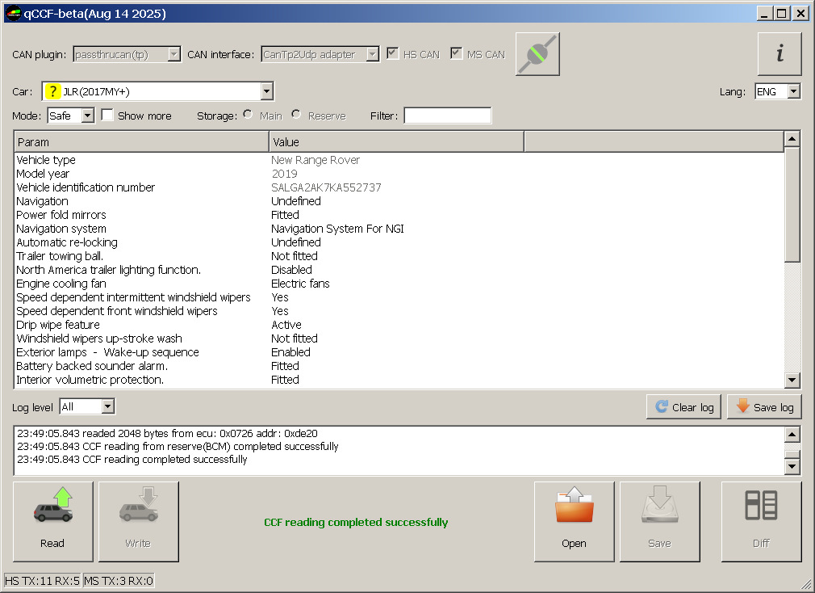Expand the Car model dropdown
The width and height of the screenshot is (815, 593).
(x=266, y=91)
